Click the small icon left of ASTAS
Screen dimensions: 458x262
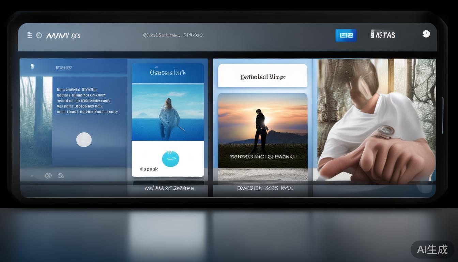coord(372,34)
